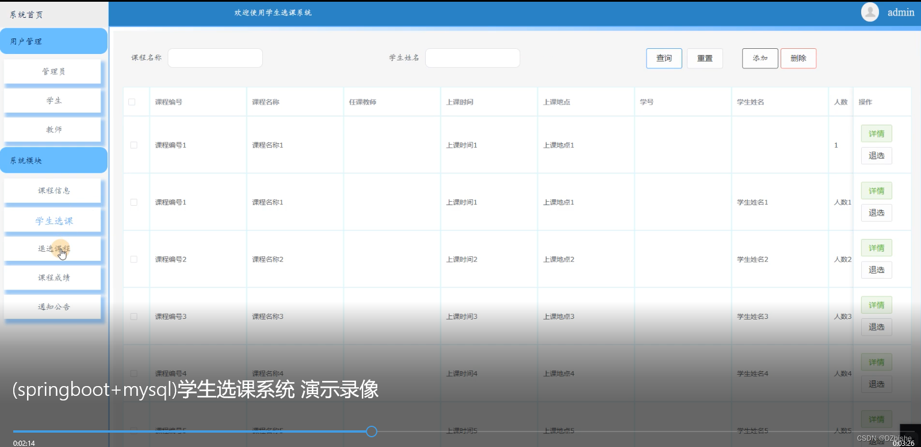Image resolution: width=921 pixels, height=447 pixels.
Task: Check the row checkbox for 课程编号3
Action: (x=133, y=317)
